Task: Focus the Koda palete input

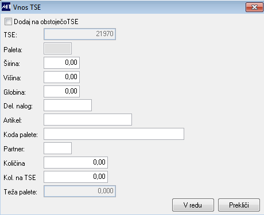Action: tap(114, 134)
